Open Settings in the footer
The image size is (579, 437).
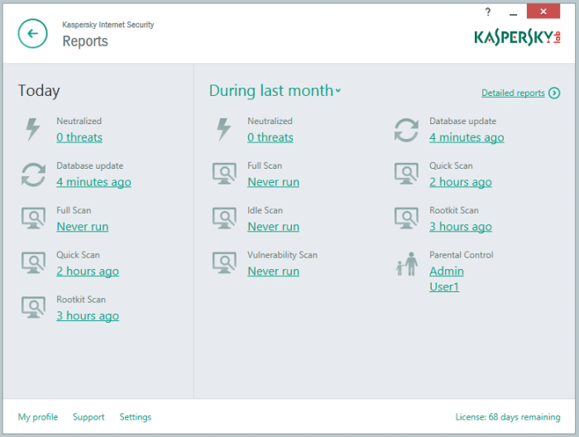point(135,417)
